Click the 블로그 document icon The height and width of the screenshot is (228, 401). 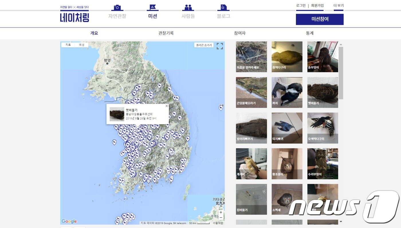[x=223, y=8]
